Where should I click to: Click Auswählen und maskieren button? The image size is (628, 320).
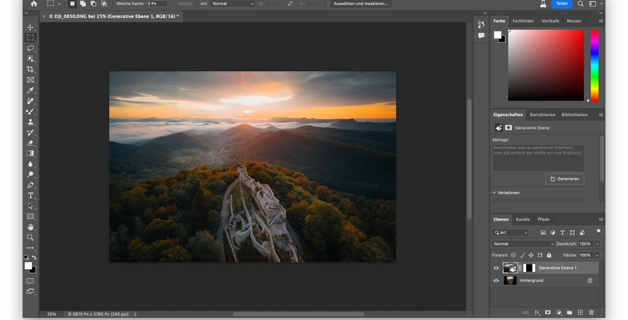361,4
